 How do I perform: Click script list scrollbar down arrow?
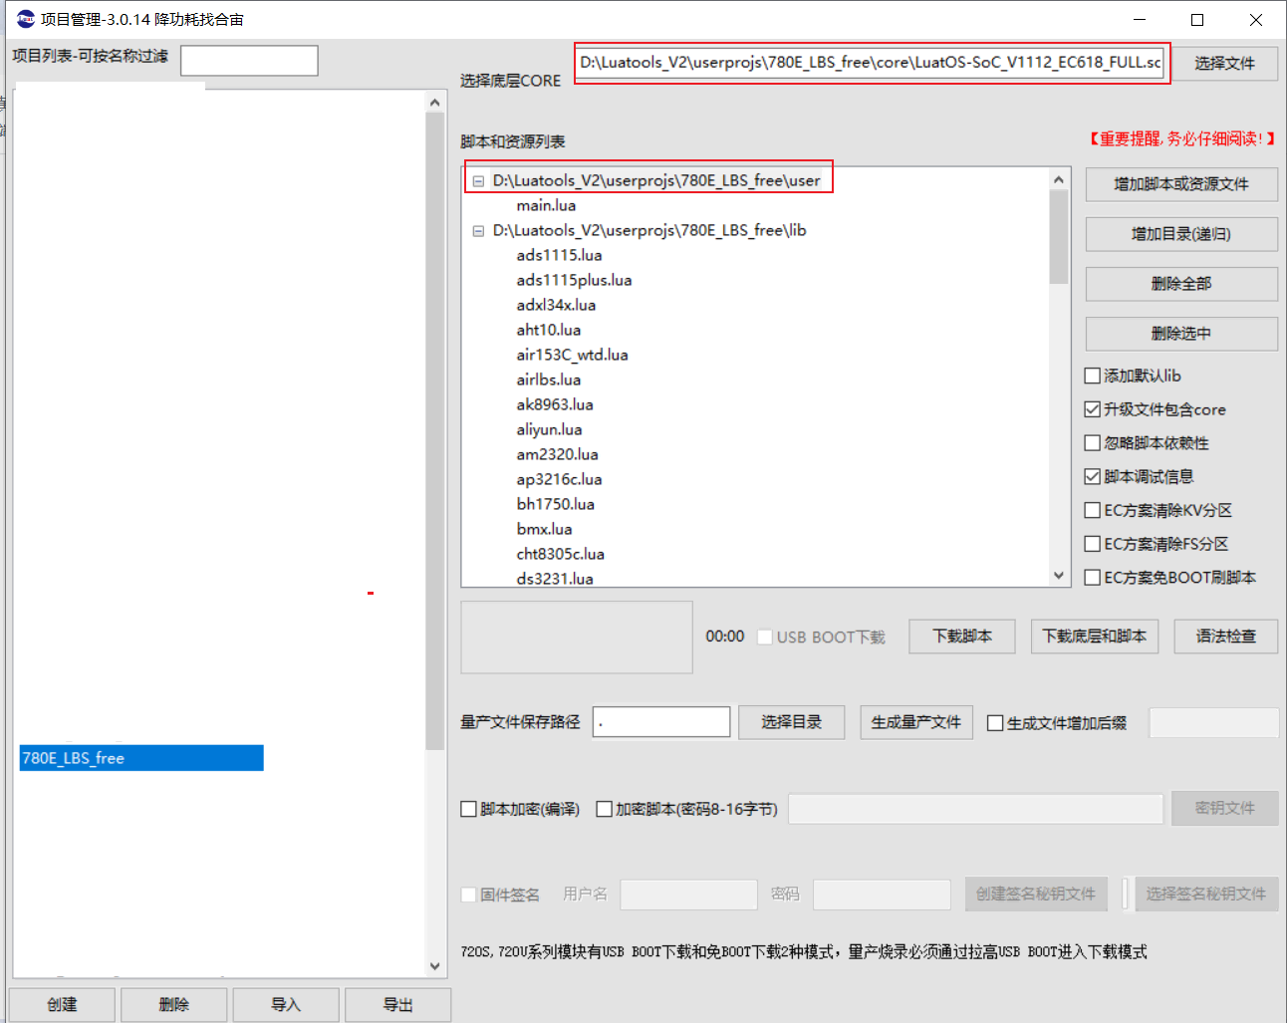click(x=1059, y=576)
